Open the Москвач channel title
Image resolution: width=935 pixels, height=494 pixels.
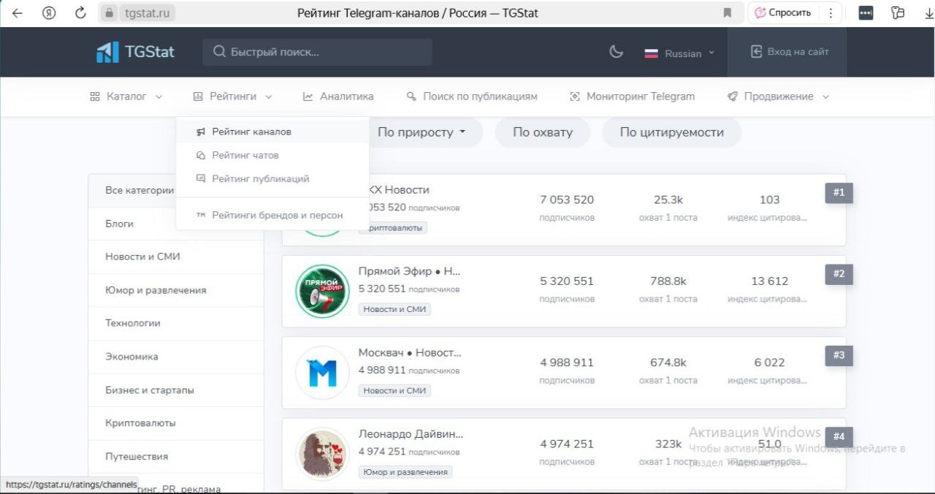[410, 352]
